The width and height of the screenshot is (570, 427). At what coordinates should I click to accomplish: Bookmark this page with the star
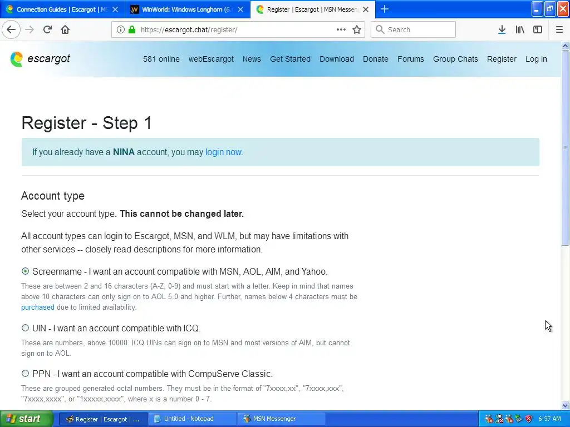(357, 29)
